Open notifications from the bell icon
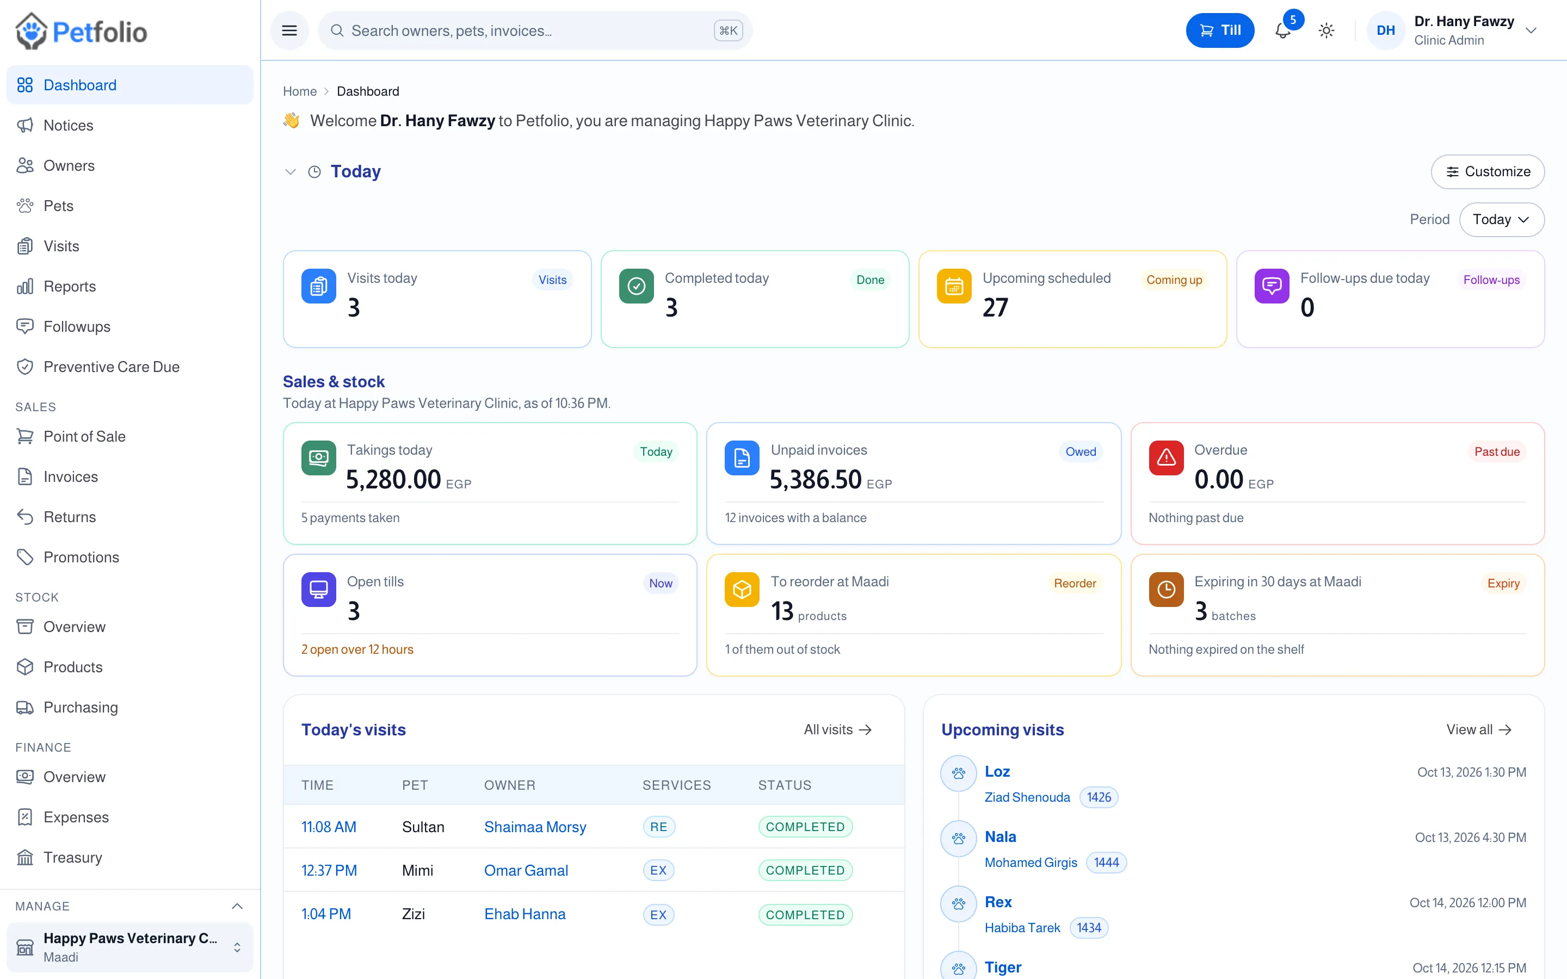The height and width of the screenshot is (979, 1567). (x=1282, y=30)
